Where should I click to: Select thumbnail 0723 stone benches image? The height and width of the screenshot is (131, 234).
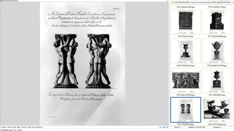tap(217, 110)
